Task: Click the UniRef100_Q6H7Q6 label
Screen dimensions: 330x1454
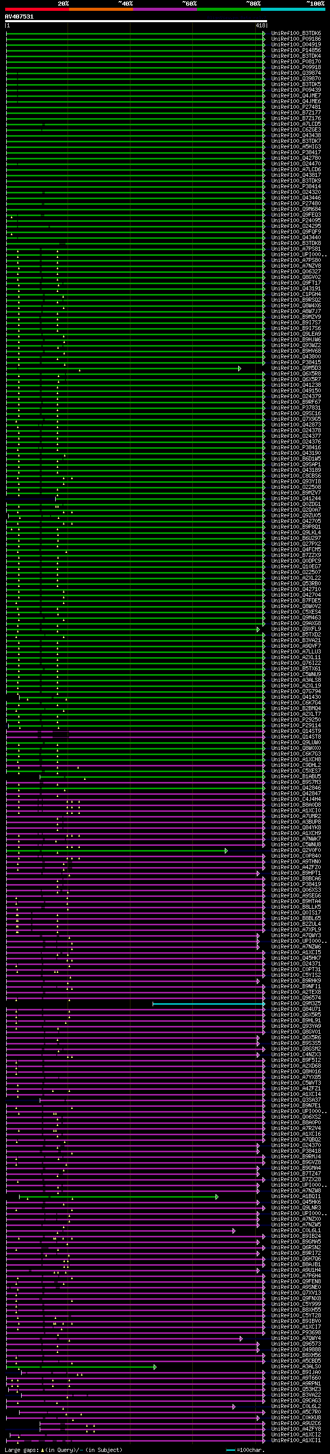Action: tap(295, 1259)
